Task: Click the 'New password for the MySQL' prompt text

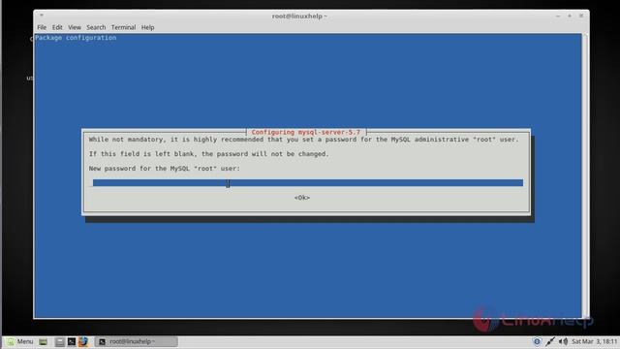Action: click(165, 169)
